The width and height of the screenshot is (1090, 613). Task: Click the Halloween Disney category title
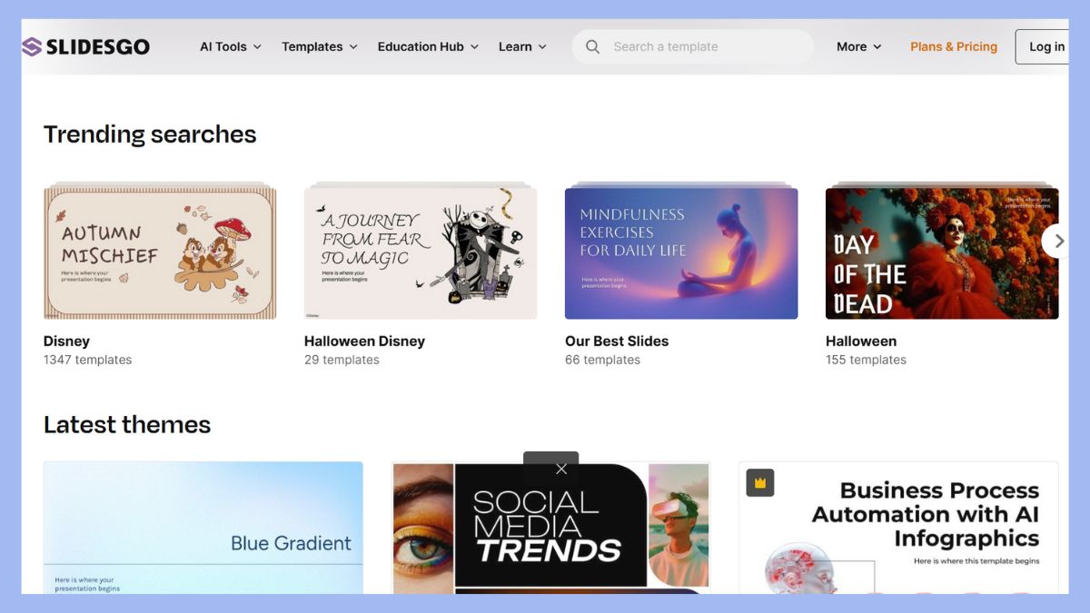pyautogui.click(x=364, y=341)
